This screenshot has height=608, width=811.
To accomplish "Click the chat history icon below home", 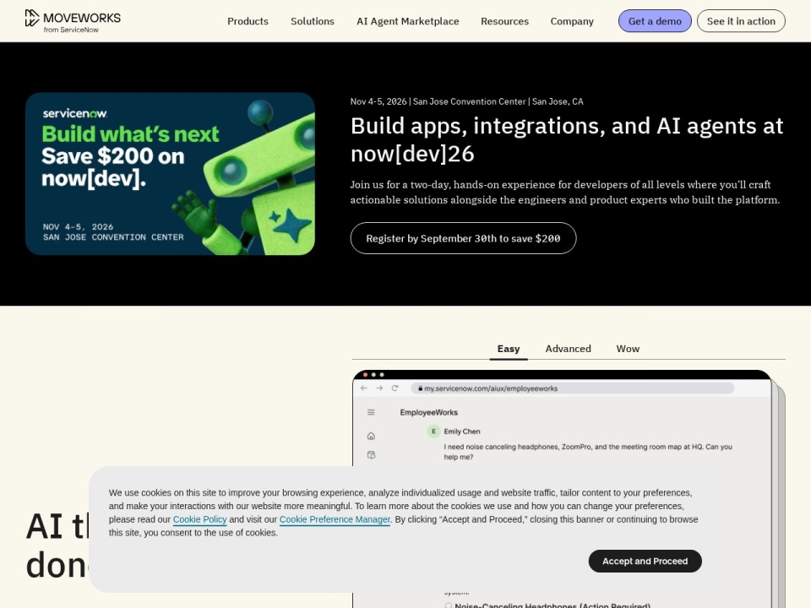I will 371,455.
